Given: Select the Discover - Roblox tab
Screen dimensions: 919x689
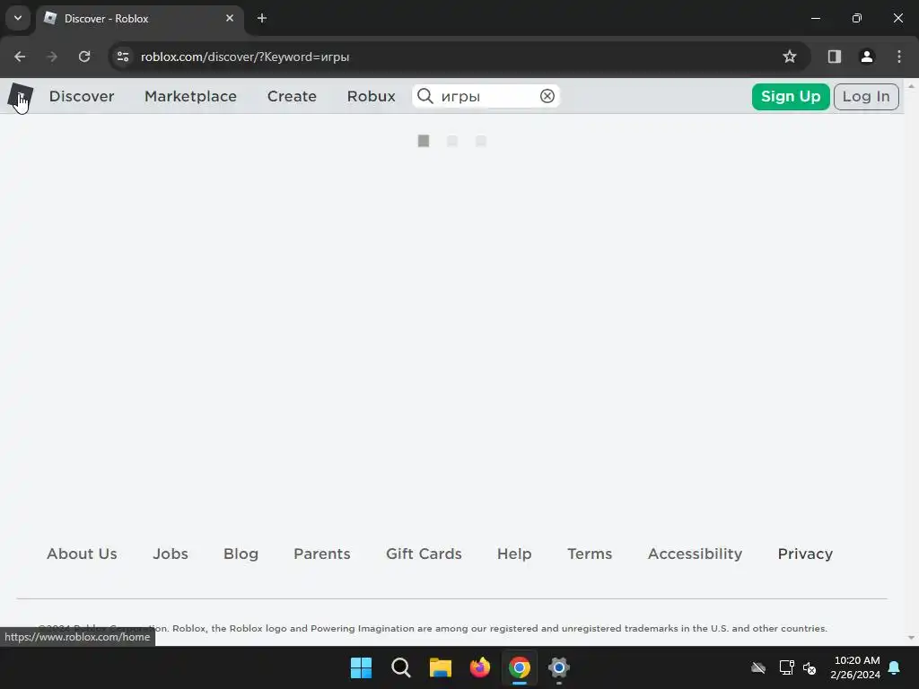Looking at the screenshot, I should (x=139, y=19).
